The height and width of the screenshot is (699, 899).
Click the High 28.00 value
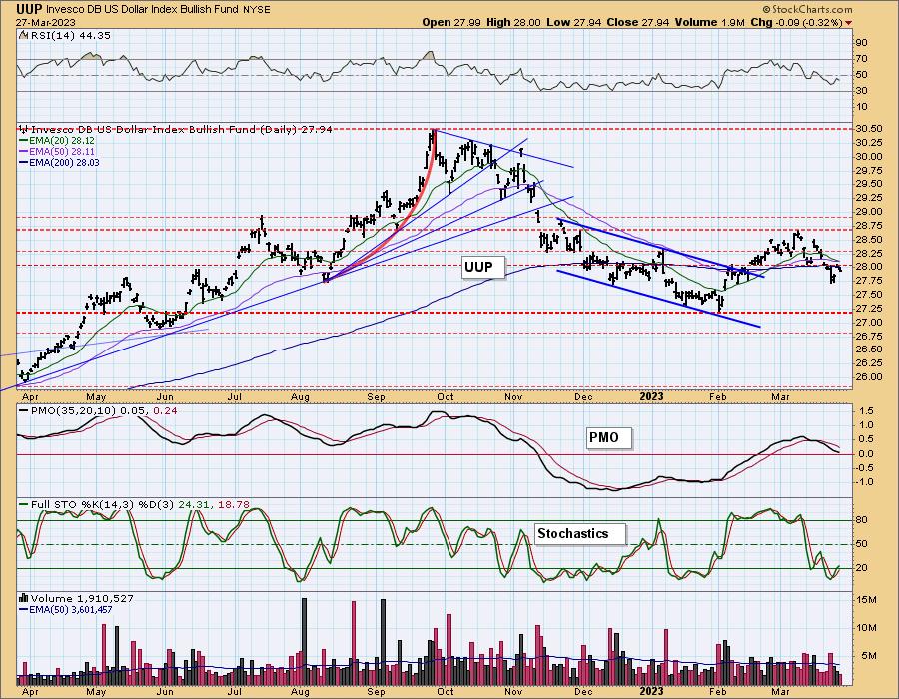[x=513, y=22]
